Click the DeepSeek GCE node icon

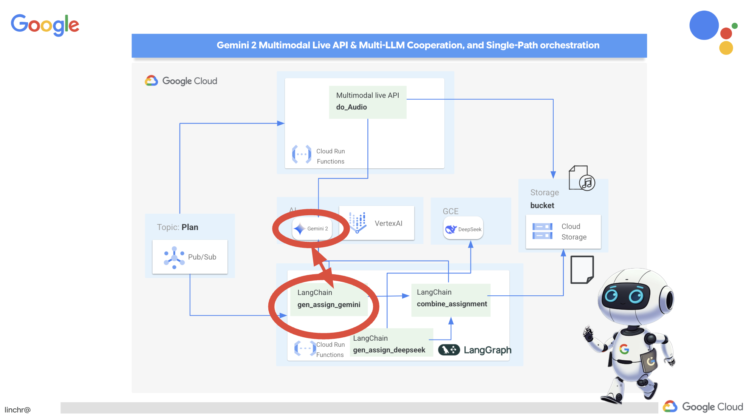[450, 230]
